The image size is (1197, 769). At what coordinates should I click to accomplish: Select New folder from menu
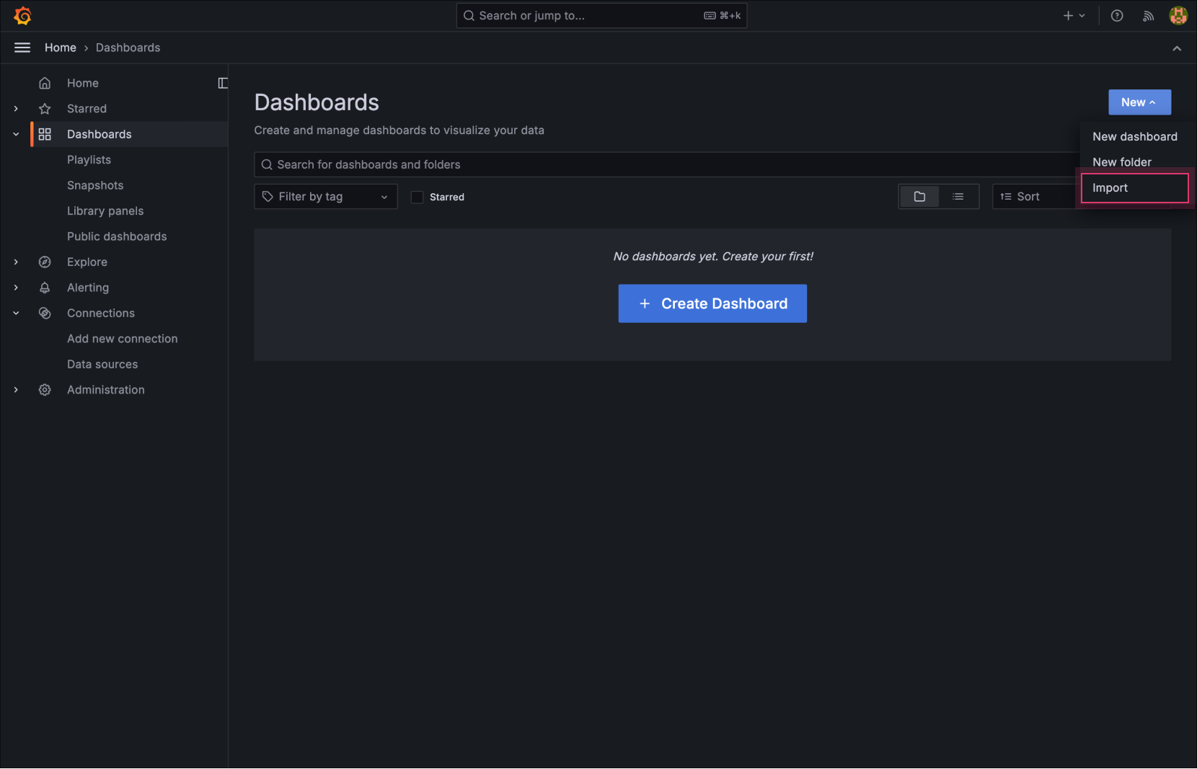point(1135,162)
